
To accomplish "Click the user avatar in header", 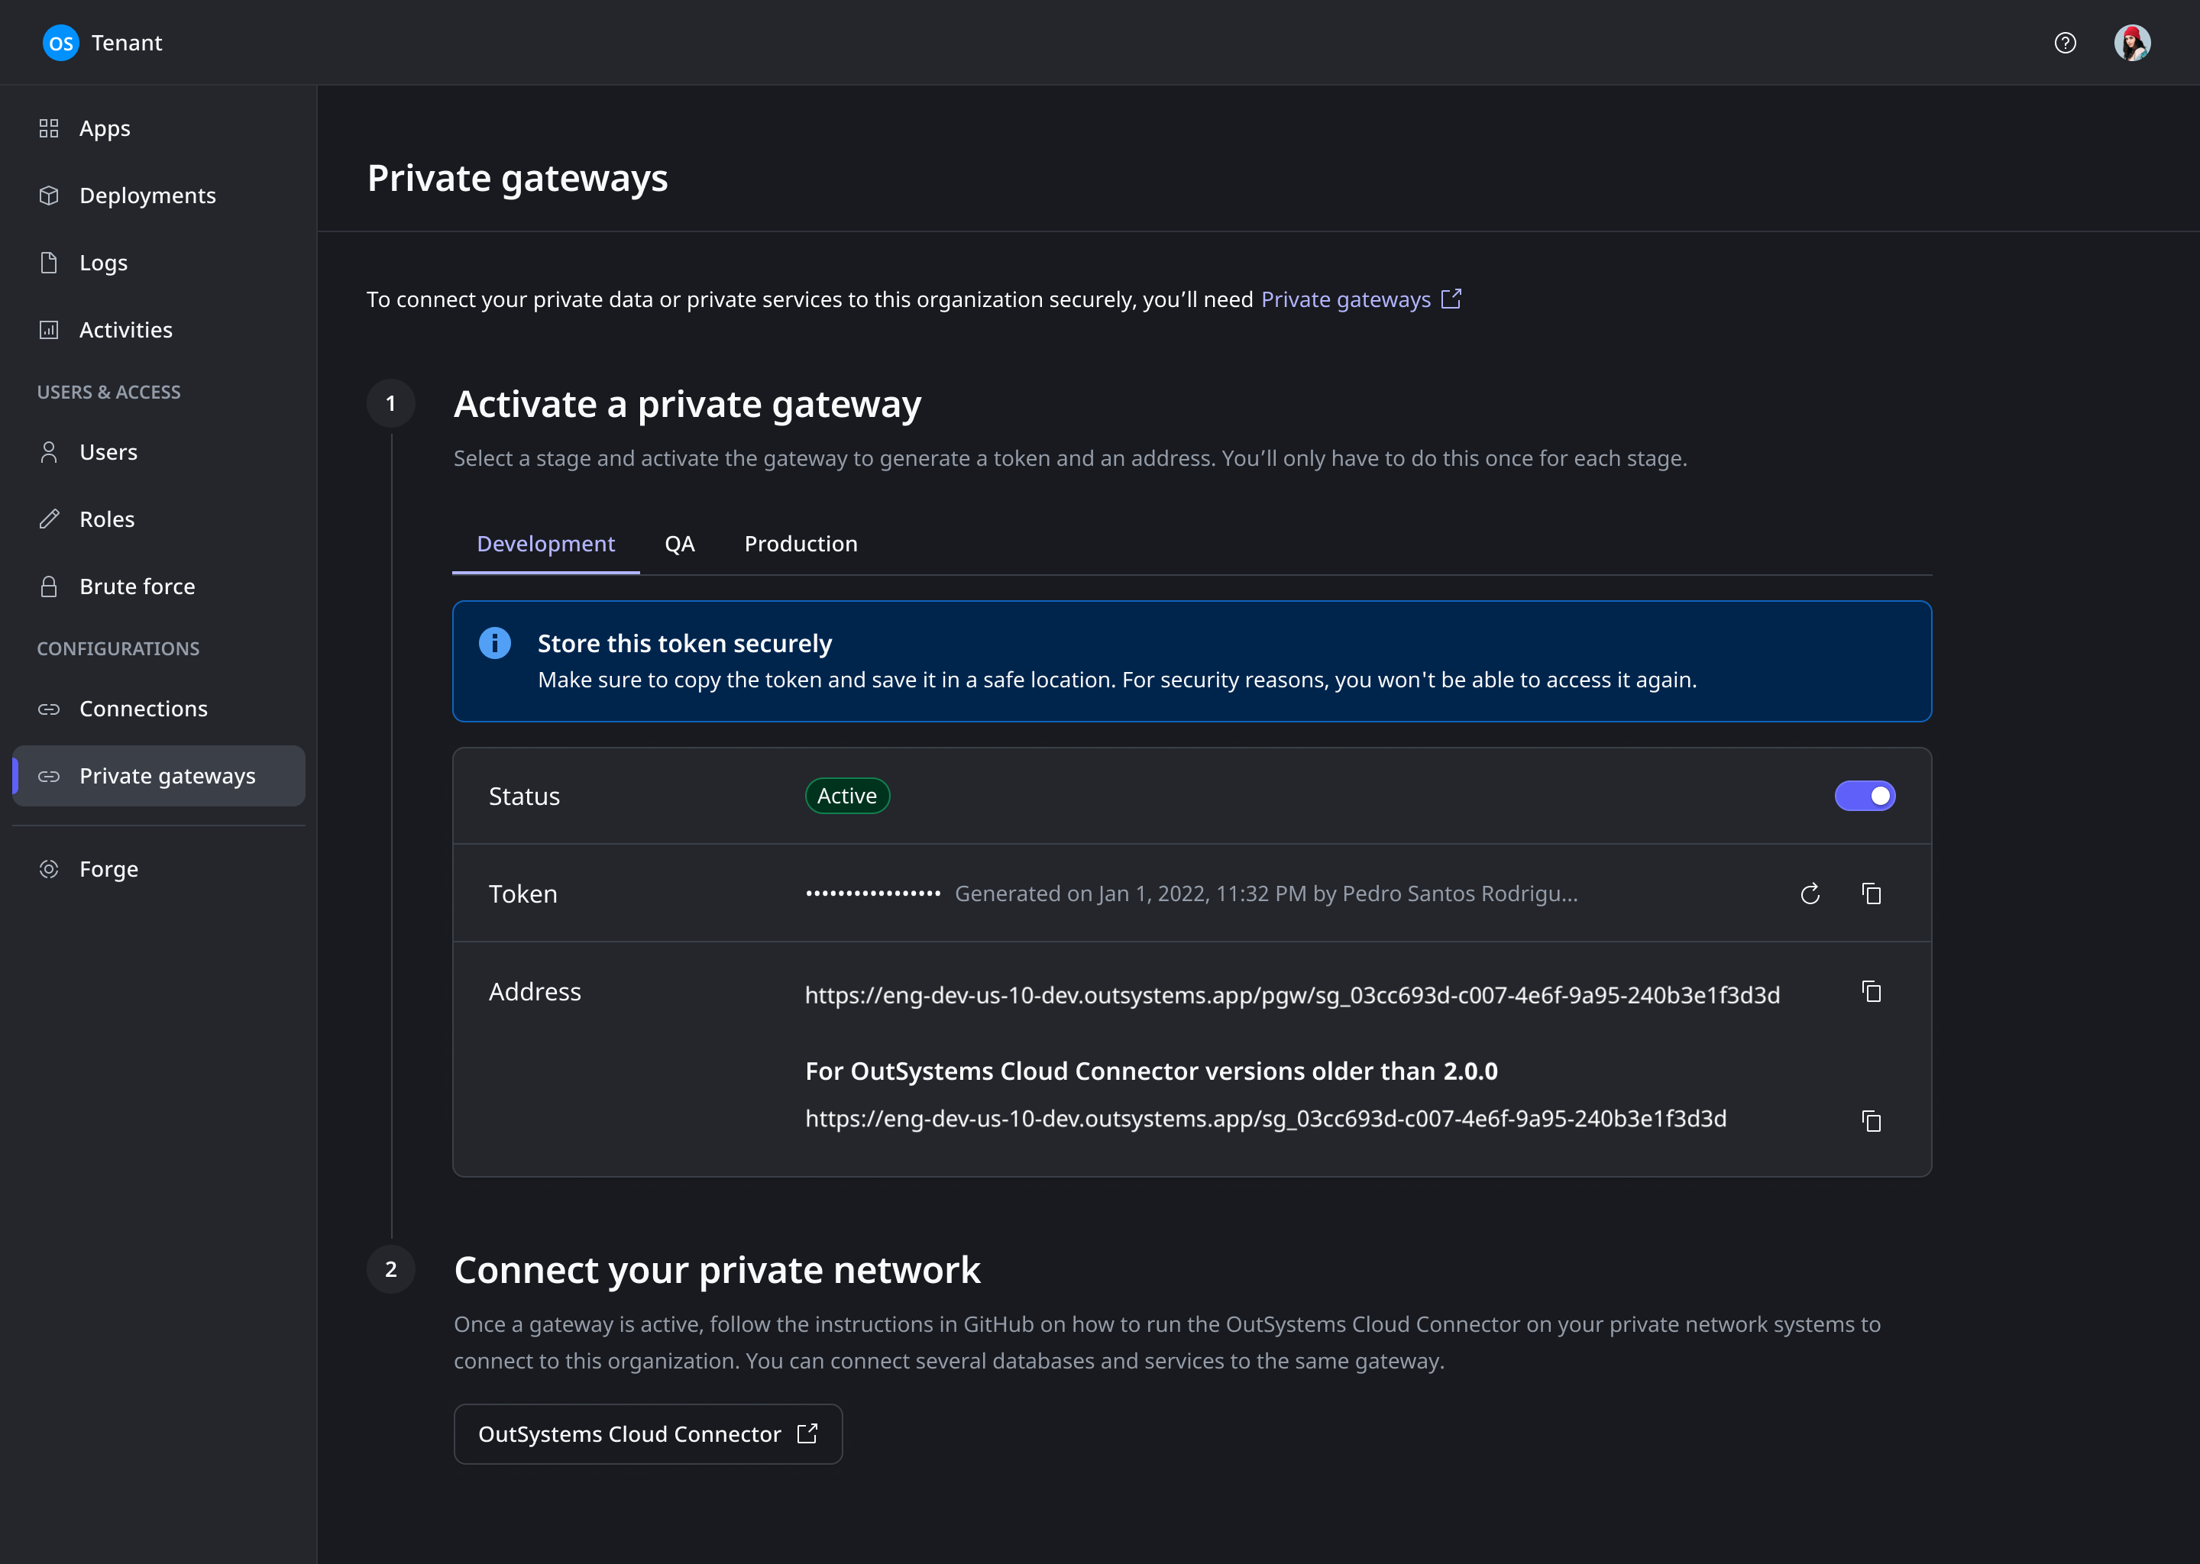I will point(2131,42).
